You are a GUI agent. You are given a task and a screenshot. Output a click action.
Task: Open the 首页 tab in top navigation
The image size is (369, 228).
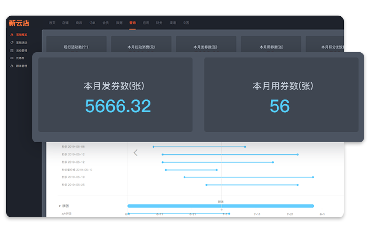tap(52, 23)
